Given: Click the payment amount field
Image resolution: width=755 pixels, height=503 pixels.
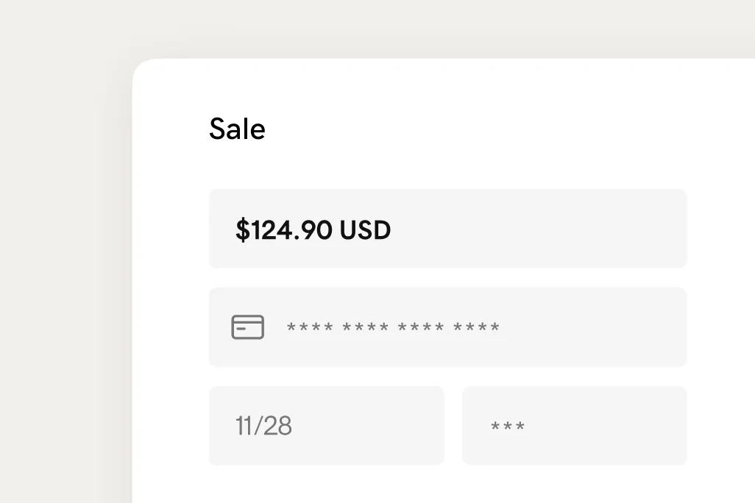Looking at the screenshot, I should pyautogui.click(x=448, y=228).
